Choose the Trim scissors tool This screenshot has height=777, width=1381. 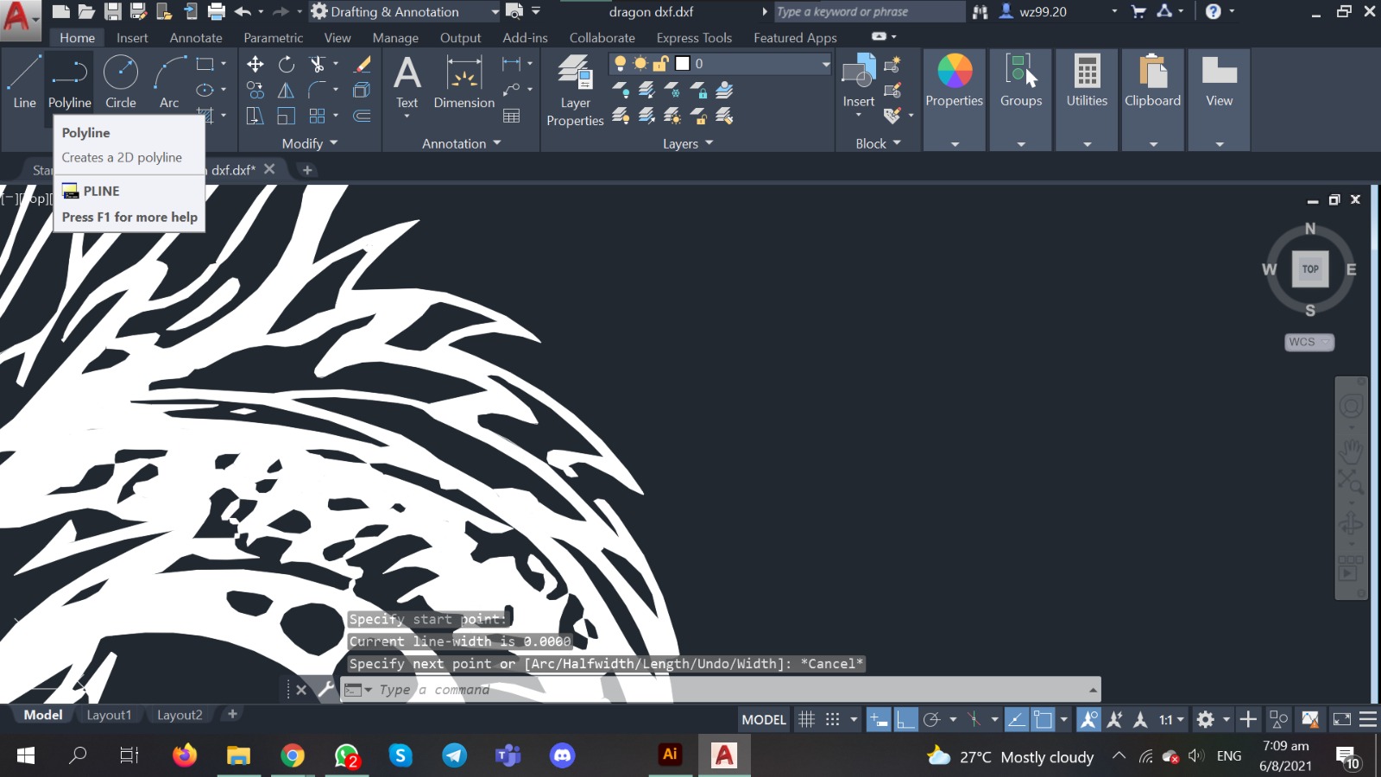(x=317, y=64)
